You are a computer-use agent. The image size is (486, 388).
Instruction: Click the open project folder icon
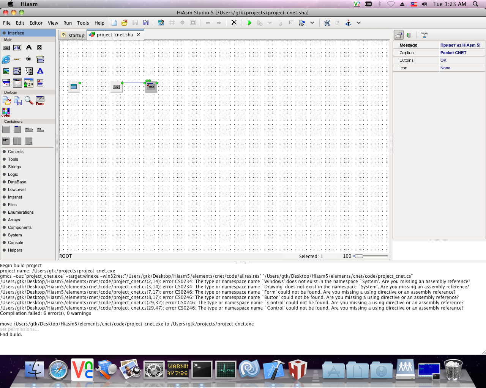124,23
